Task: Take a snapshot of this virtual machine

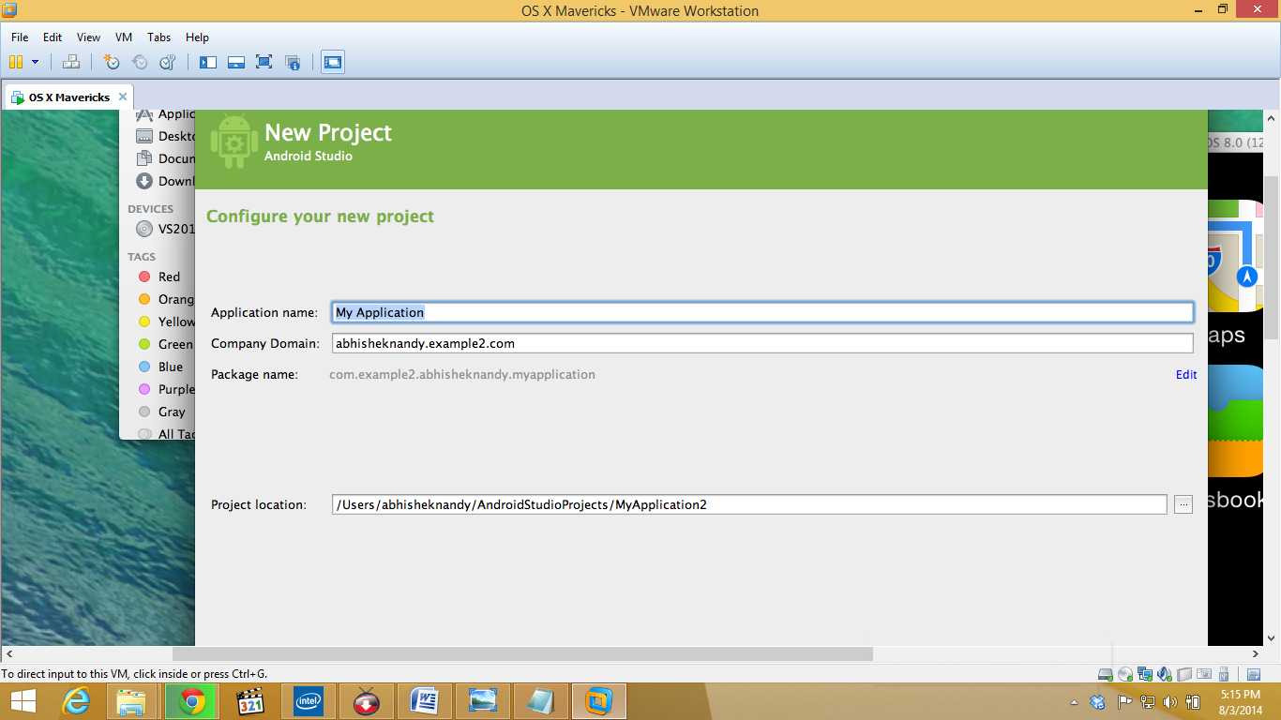Action: [112, 62]
